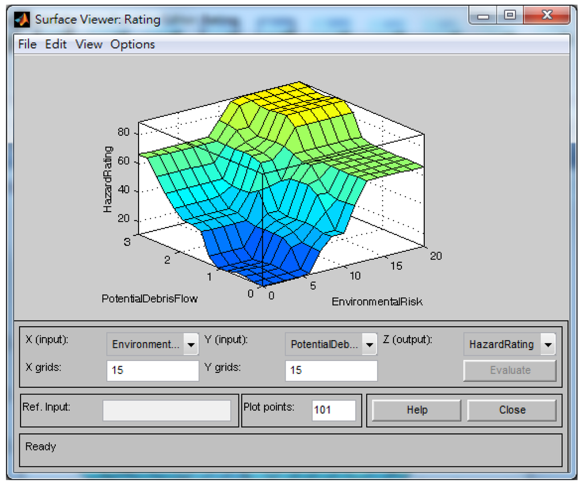Maximize the Surface Viewer window
The width and height of the screenshot is (584, 487).
[510, 16]
